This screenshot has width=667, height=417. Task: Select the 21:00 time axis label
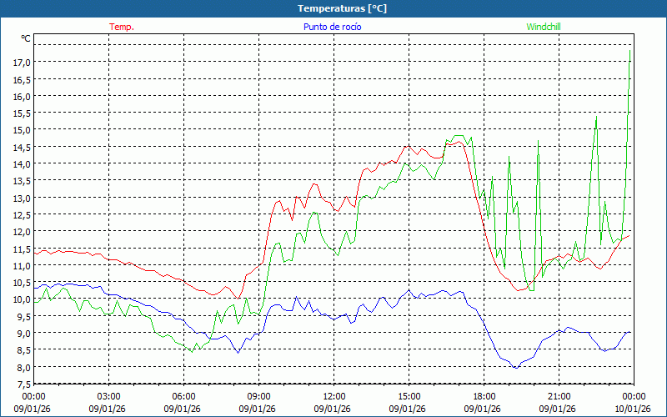pyautogui.click(x=559, y=396)
